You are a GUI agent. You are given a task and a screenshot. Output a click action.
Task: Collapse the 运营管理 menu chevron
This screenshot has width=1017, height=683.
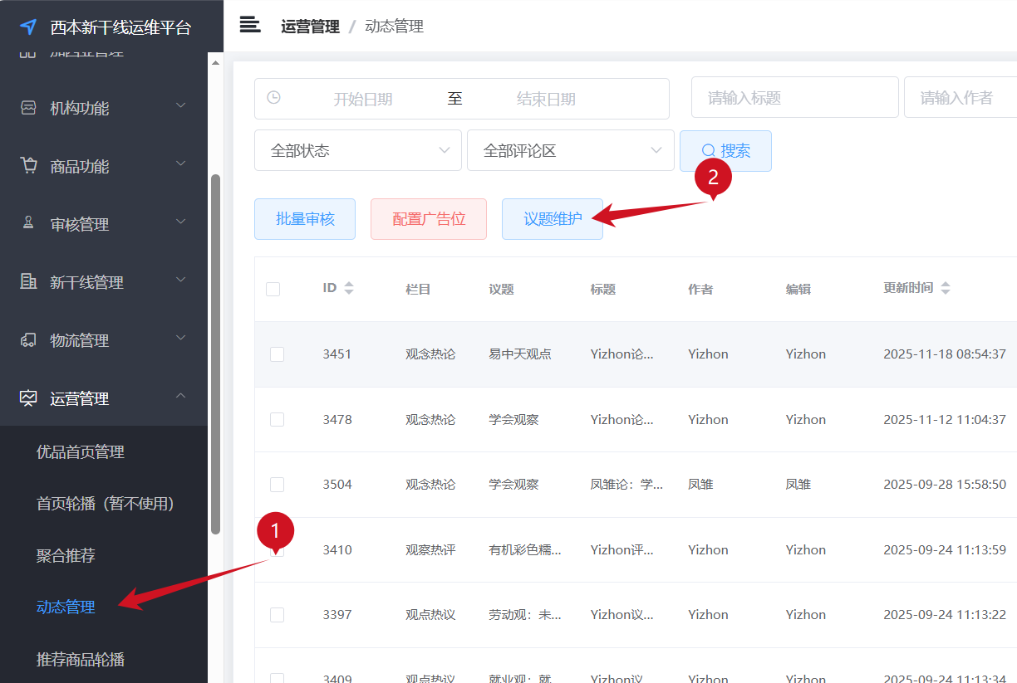tap(180, 396)
